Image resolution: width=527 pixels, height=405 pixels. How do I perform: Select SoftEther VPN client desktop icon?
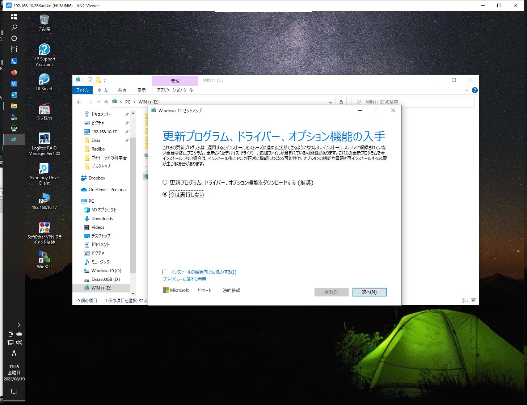[44, 233]
